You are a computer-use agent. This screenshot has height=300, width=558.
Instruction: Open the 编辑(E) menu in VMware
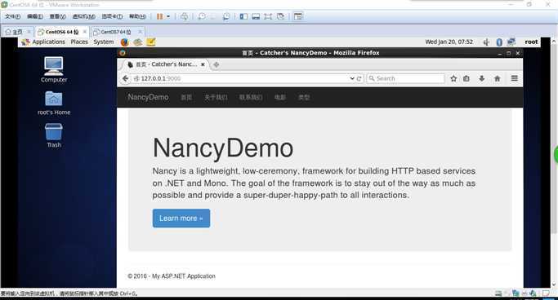(35, 16)
